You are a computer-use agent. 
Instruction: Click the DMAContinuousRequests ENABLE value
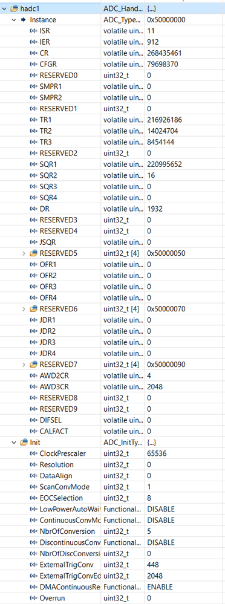coord(160,586)
